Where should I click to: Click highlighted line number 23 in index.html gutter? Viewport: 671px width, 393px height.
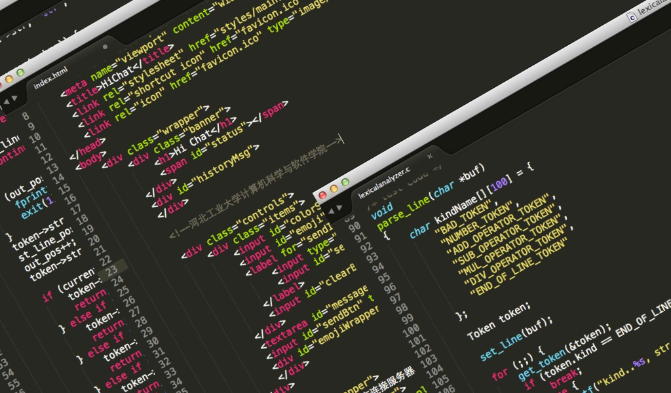click(112, 271)
